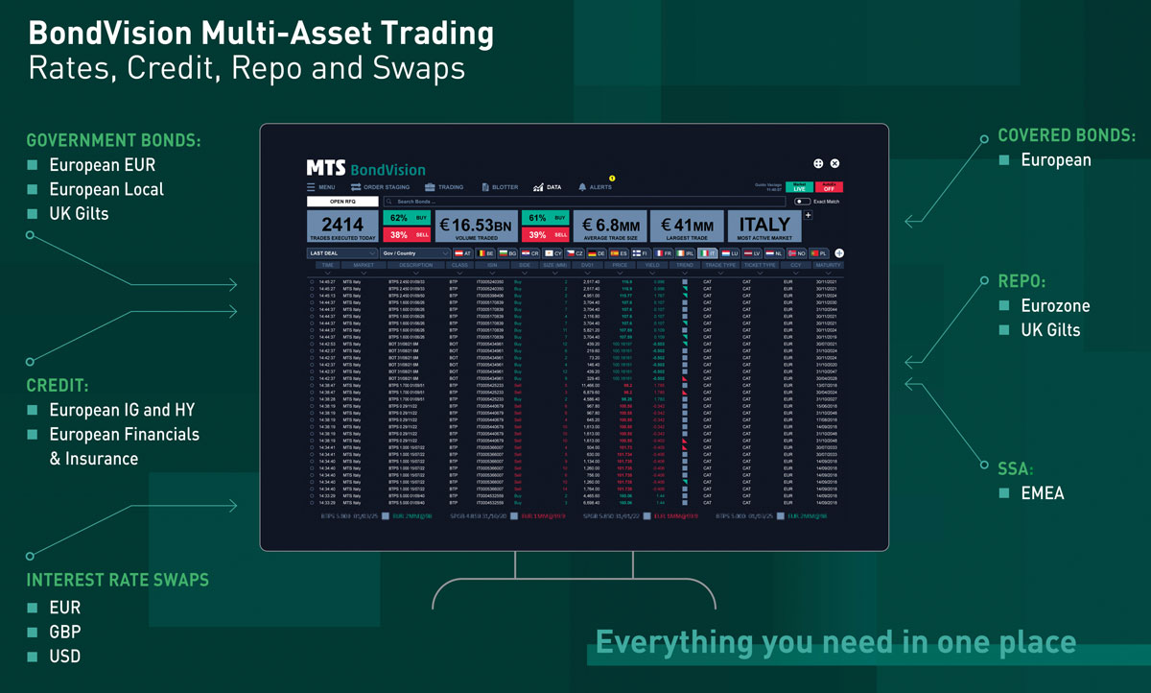
Task: Filter by the FI Finland flag
Action: point(642,253)
